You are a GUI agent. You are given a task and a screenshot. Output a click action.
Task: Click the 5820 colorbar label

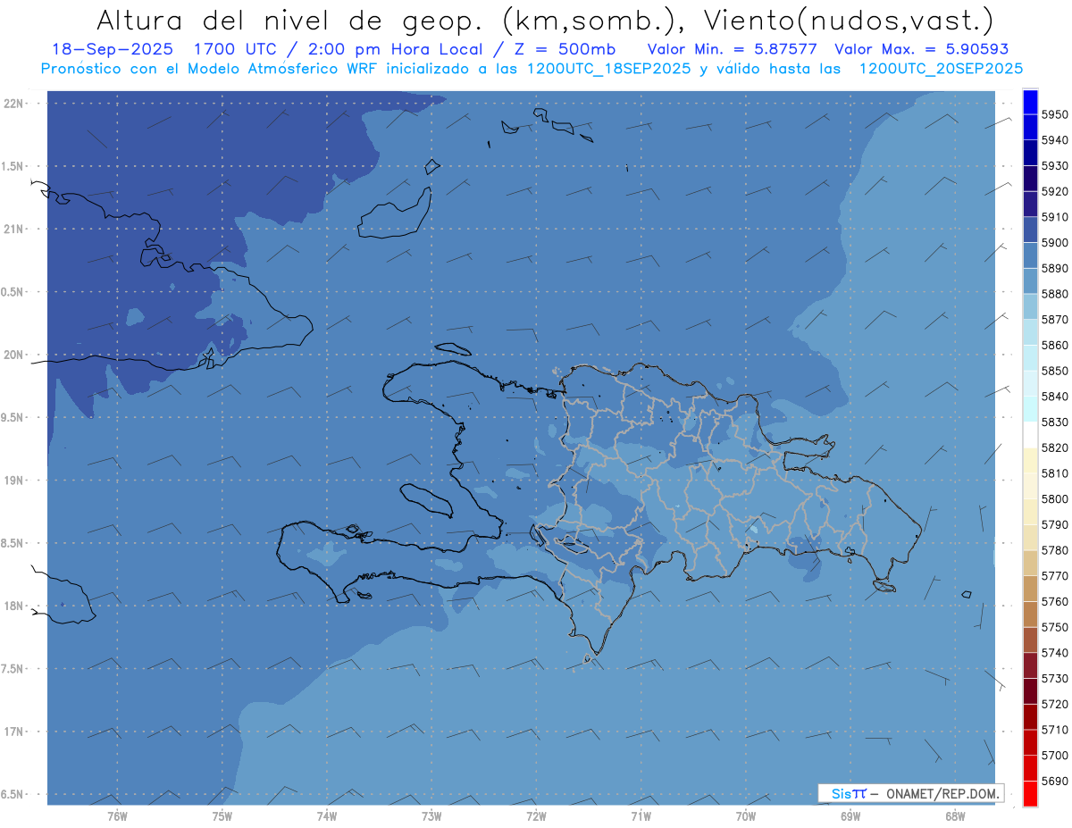pos(1054,447)
